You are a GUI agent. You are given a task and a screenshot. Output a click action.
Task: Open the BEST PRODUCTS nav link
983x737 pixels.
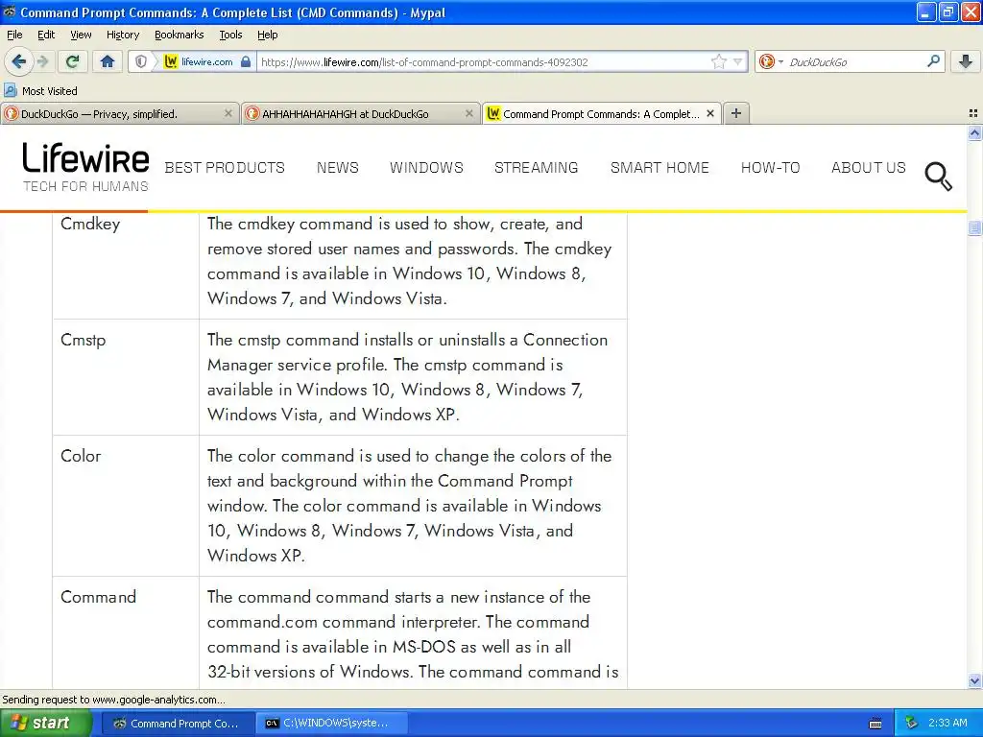pyautogui.click(x=225, y=167)
